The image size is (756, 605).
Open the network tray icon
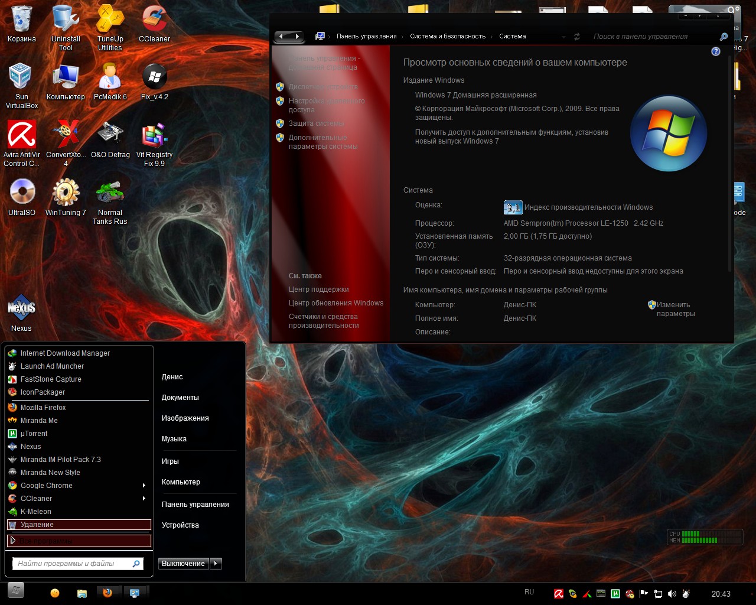(x=657, y=594)
